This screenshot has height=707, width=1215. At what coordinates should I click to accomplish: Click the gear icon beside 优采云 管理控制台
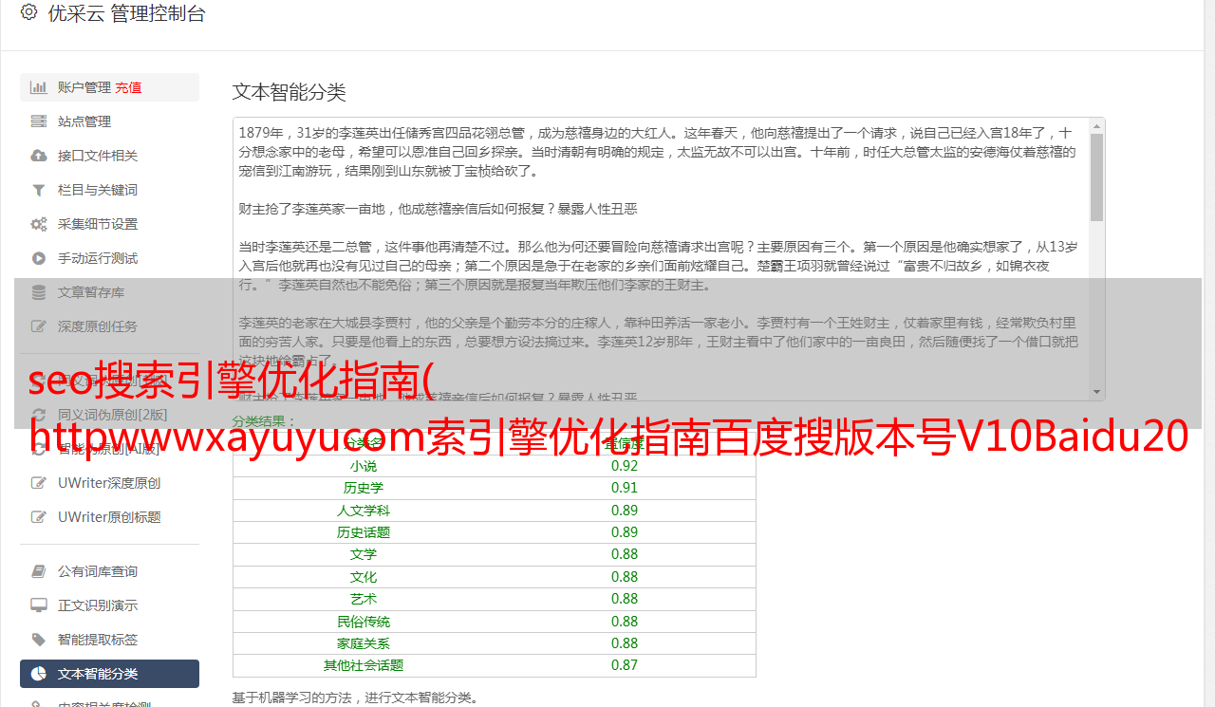[x=28, y=12]
